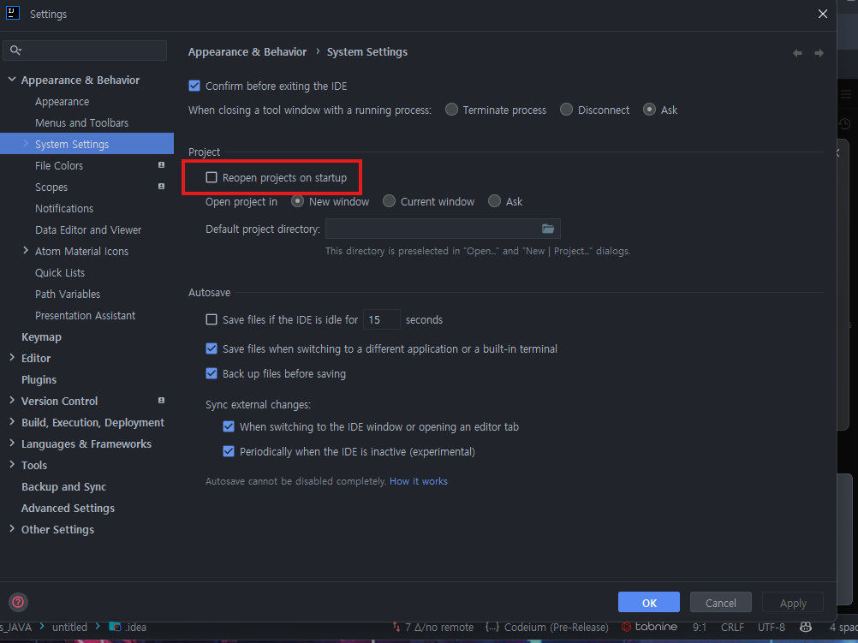Open Path Variables settings

(x=68, y=294)
